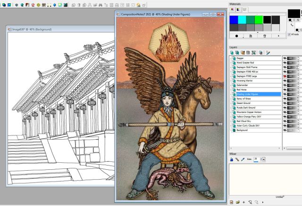Click the new page icon in Mixer bottom bar
Image resolution: width=302 pixels, height=206 pixels.
tap(232, 202)
